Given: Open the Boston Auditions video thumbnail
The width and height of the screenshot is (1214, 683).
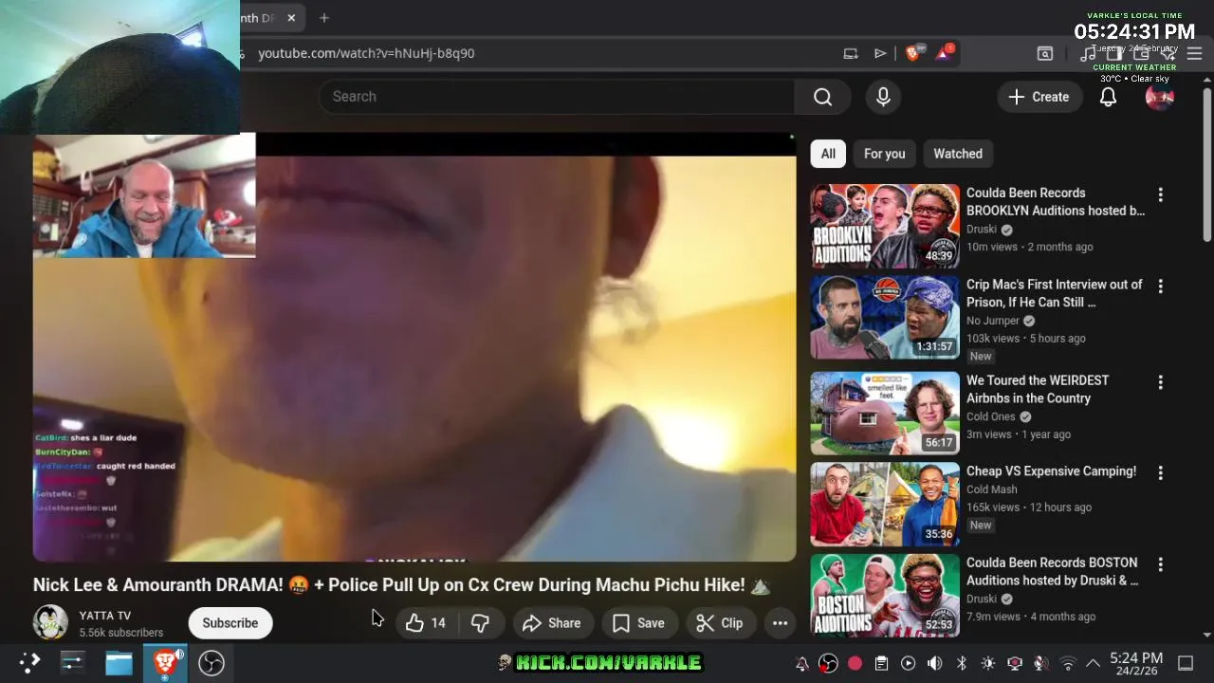Looking at the screenshot, I should 885,595.
